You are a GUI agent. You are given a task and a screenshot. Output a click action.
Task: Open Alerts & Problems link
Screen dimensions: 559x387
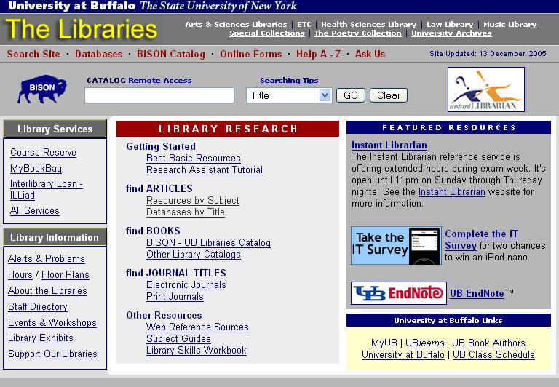47,259
